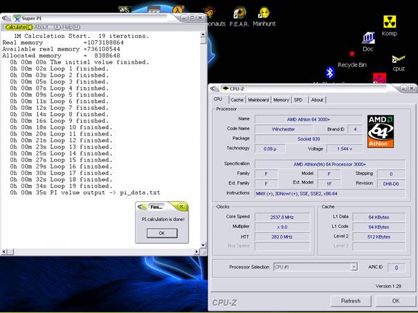Confirm the PI calculation done dialog with OK

tap(161, 233)
